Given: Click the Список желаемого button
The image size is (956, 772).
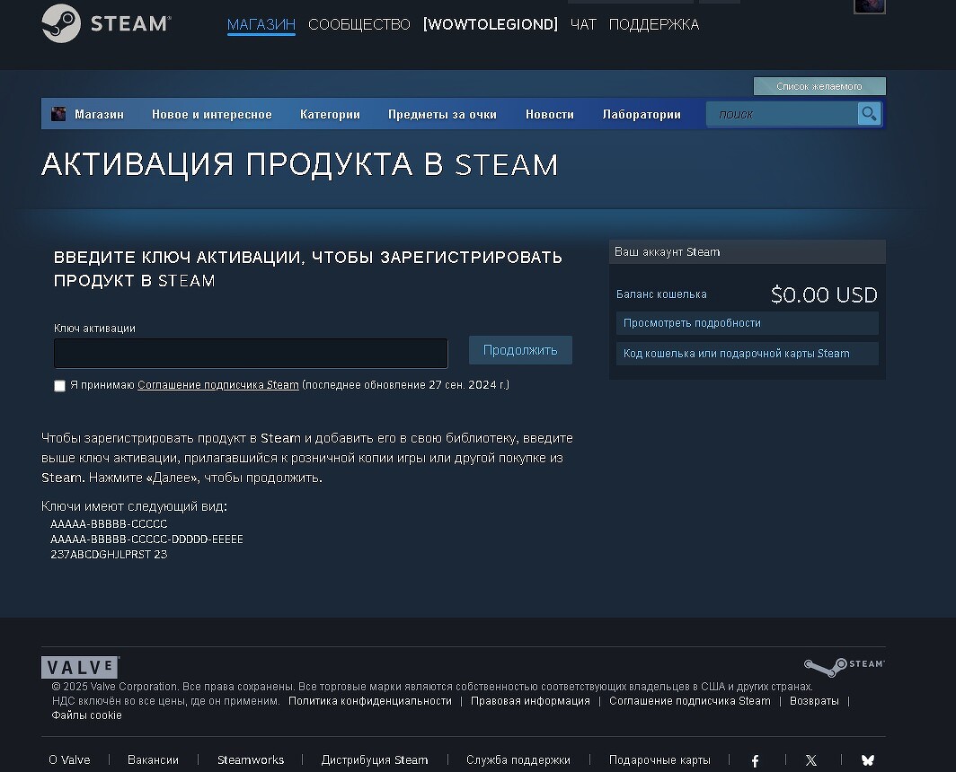Looking at the screenshot, I should [x=819, y=86].
